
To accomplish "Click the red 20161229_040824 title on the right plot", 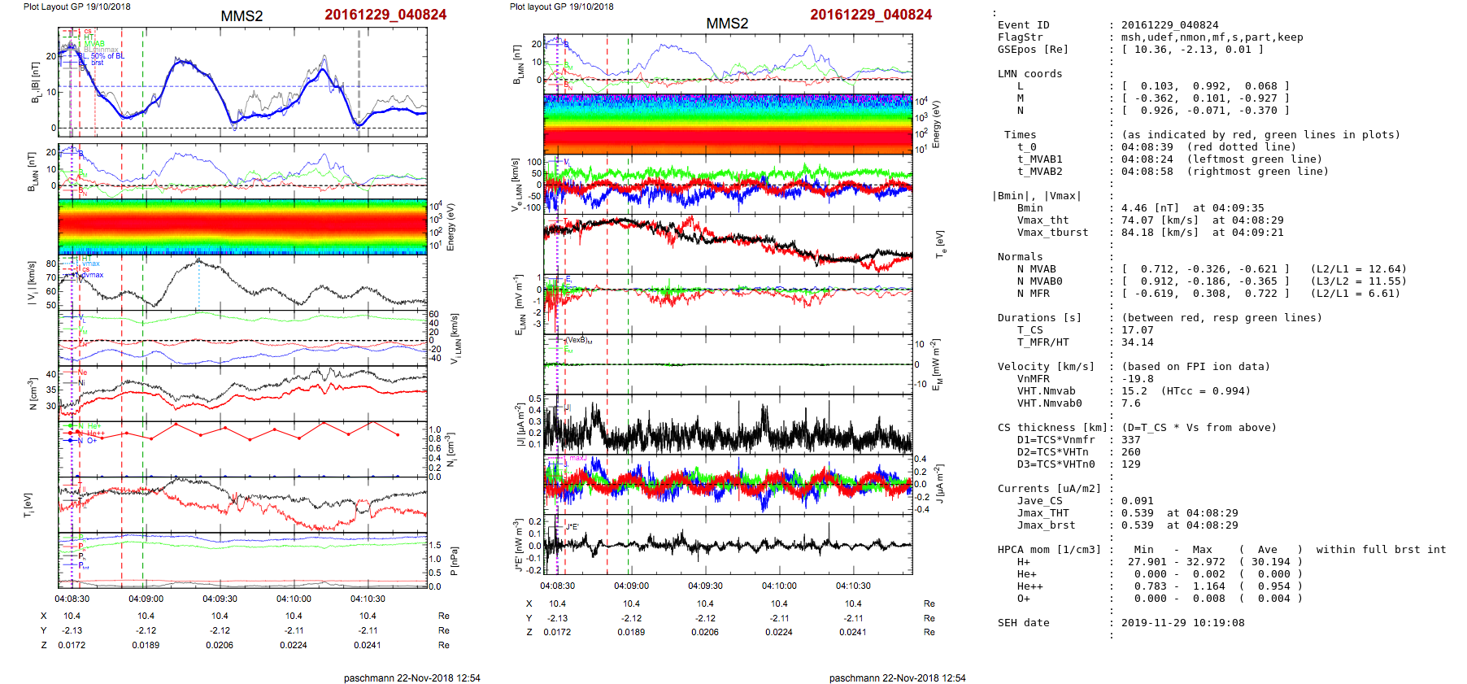I will coord(871,15).
